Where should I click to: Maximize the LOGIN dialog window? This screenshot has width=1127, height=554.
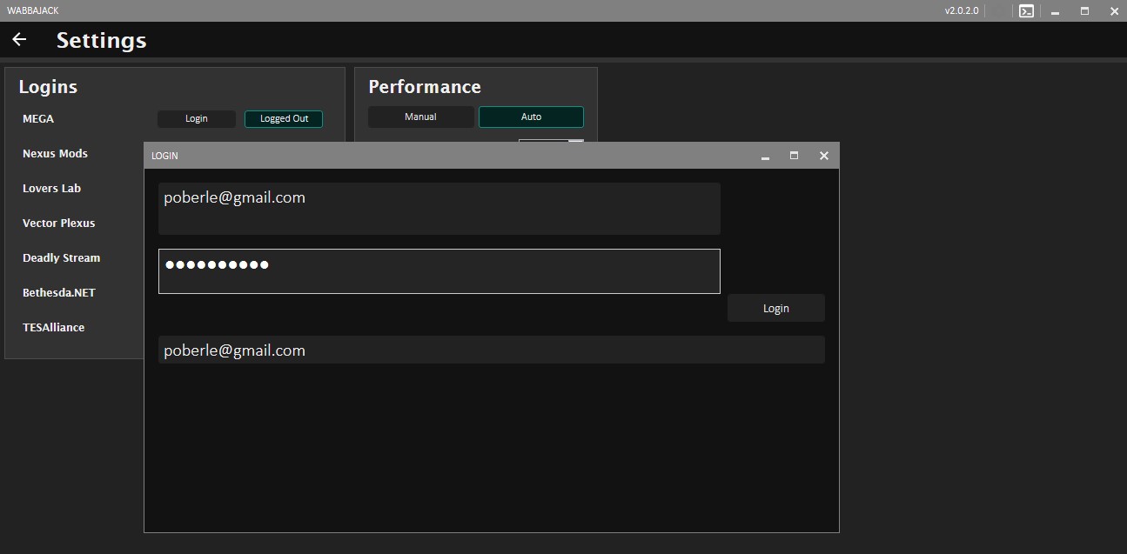pos(793,155)
